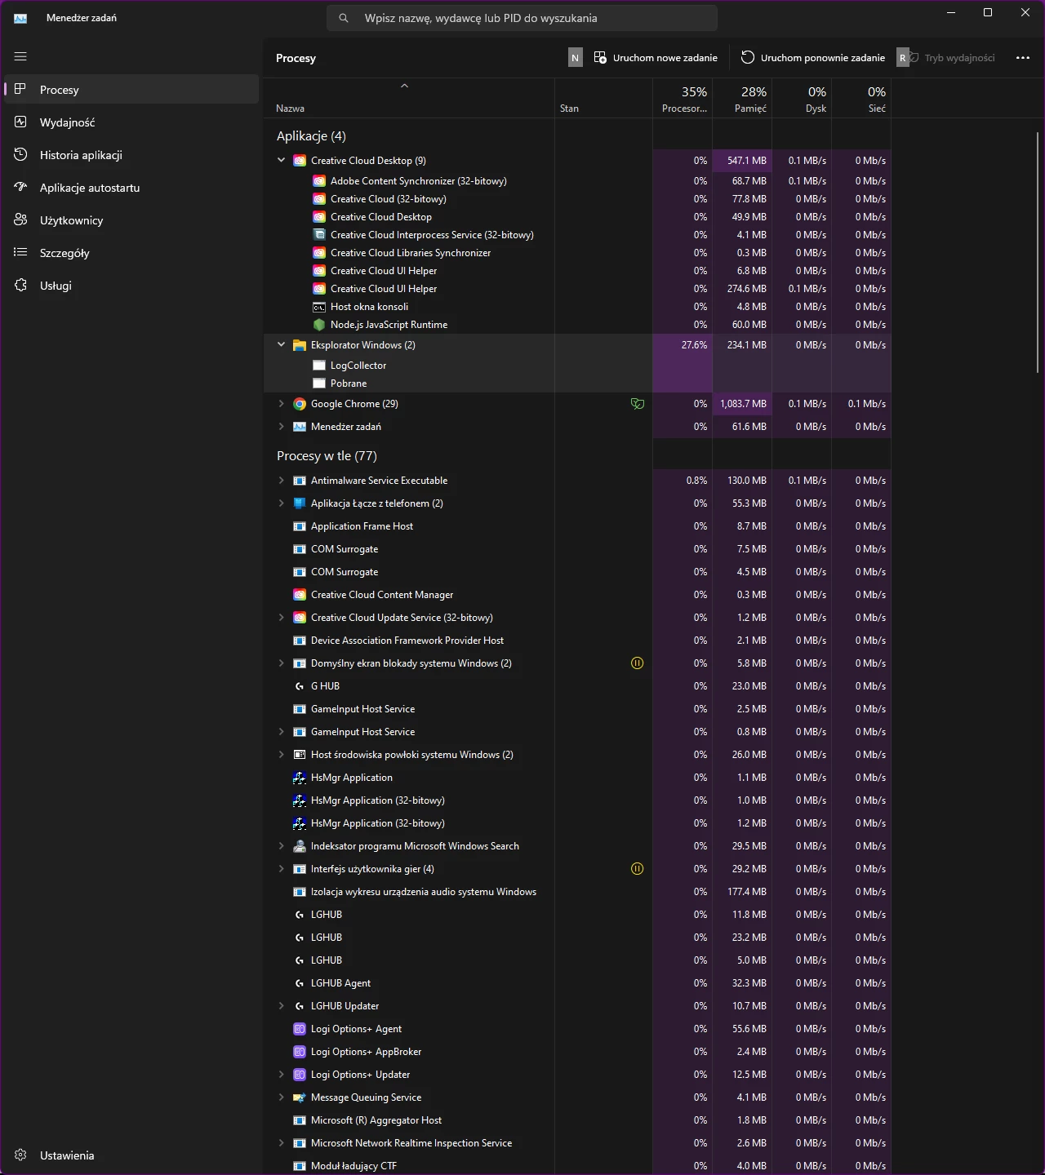Select the Pobrane window row
This screenshot has height=1175, width=1045.
[577, 384]
